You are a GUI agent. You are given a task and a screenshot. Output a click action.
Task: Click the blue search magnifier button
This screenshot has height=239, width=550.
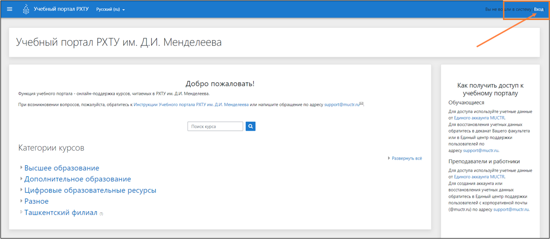click(250, 126)
